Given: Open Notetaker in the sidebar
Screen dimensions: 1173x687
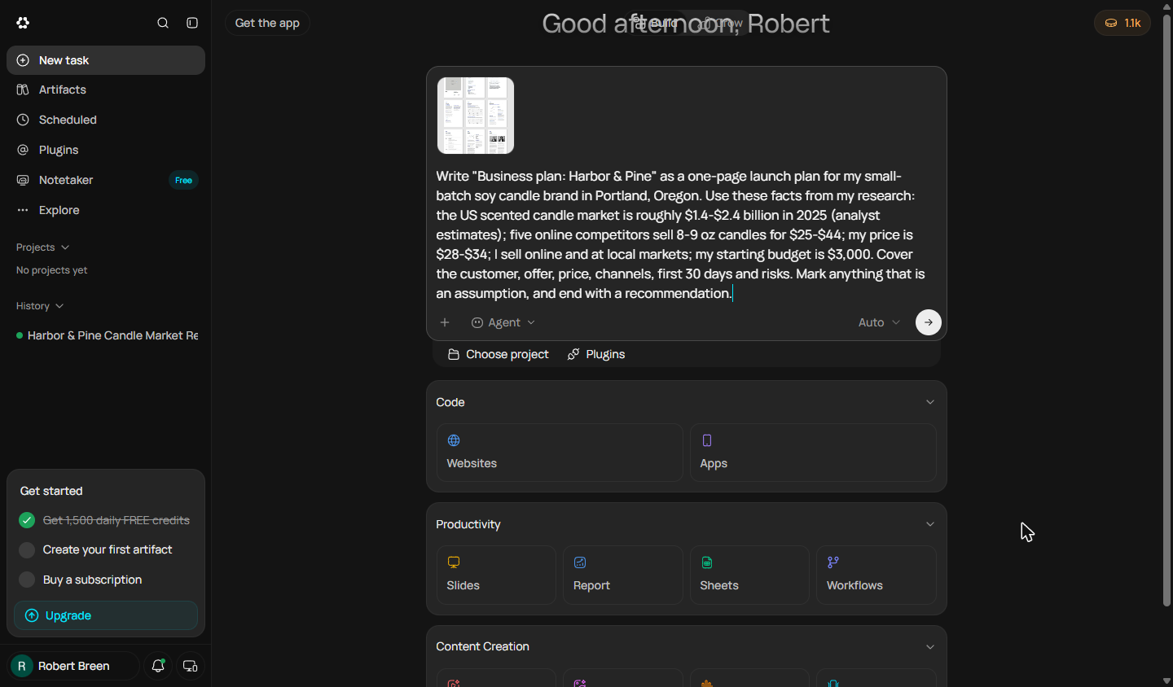Looking at the screenshot, I should coord(106,180).
